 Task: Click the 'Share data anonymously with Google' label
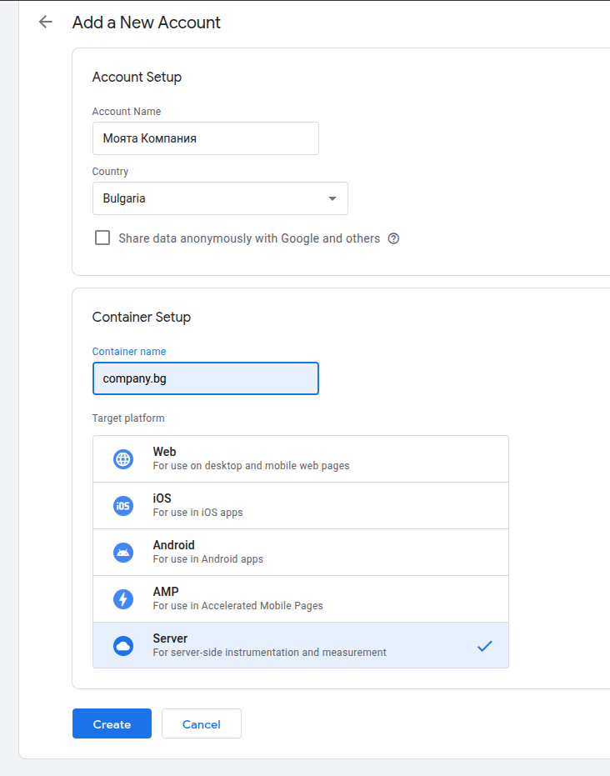(x=249, y=238)
